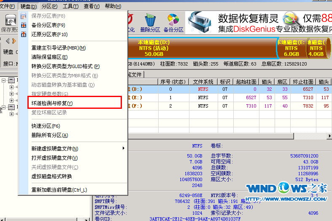Click the 备份分区 (Backup Partition) toolbar icon

coord(173,22)
